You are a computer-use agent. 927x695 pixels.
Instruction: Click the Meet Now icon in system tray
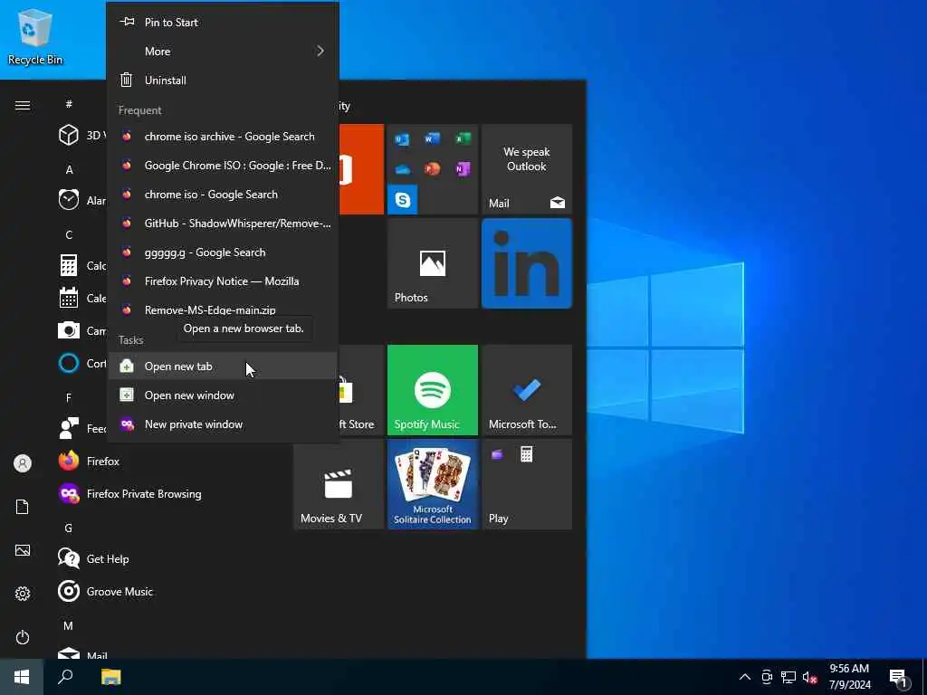(767, 677)
